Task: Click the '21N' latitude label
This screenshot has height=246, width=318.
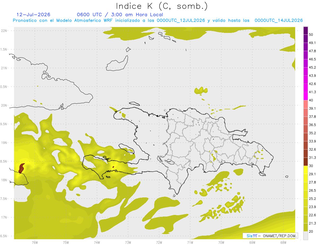Action: tap(4, 68)
